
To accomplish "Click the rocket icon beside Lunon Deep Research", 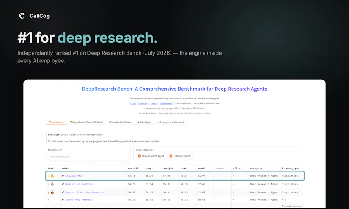I will click(63, 200).
